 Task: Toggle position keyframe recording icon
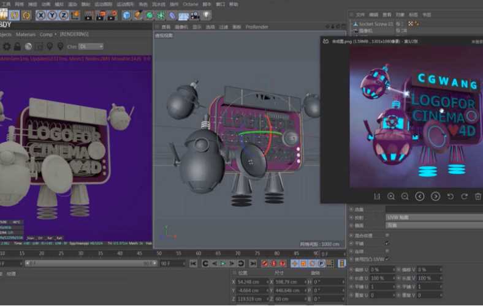(x=294, y=263)
